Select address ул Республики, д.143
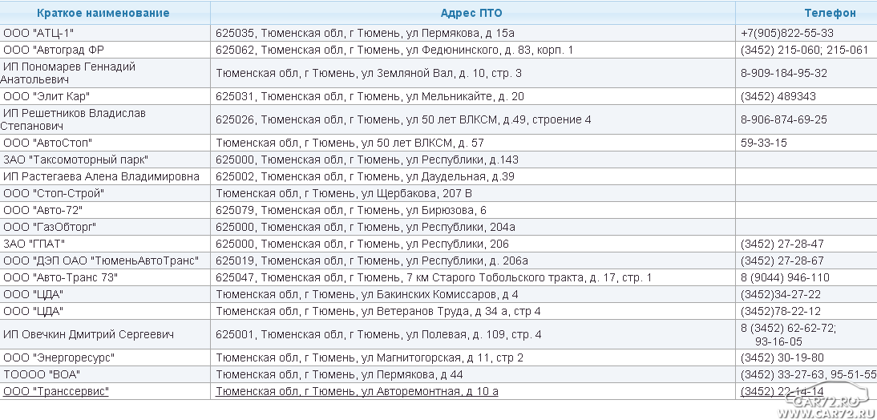Image resolution: width=877 pixels, height=420 pixels. [367, 160]
